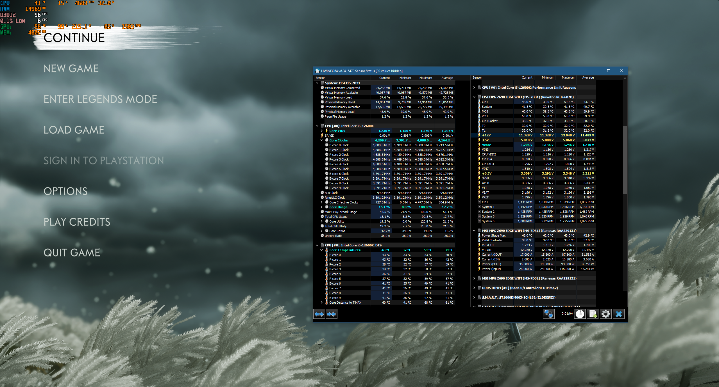This screenshot has width=719, height=387.
Task: Select CONTINUE in the game menu
Action: click(74, 38)
